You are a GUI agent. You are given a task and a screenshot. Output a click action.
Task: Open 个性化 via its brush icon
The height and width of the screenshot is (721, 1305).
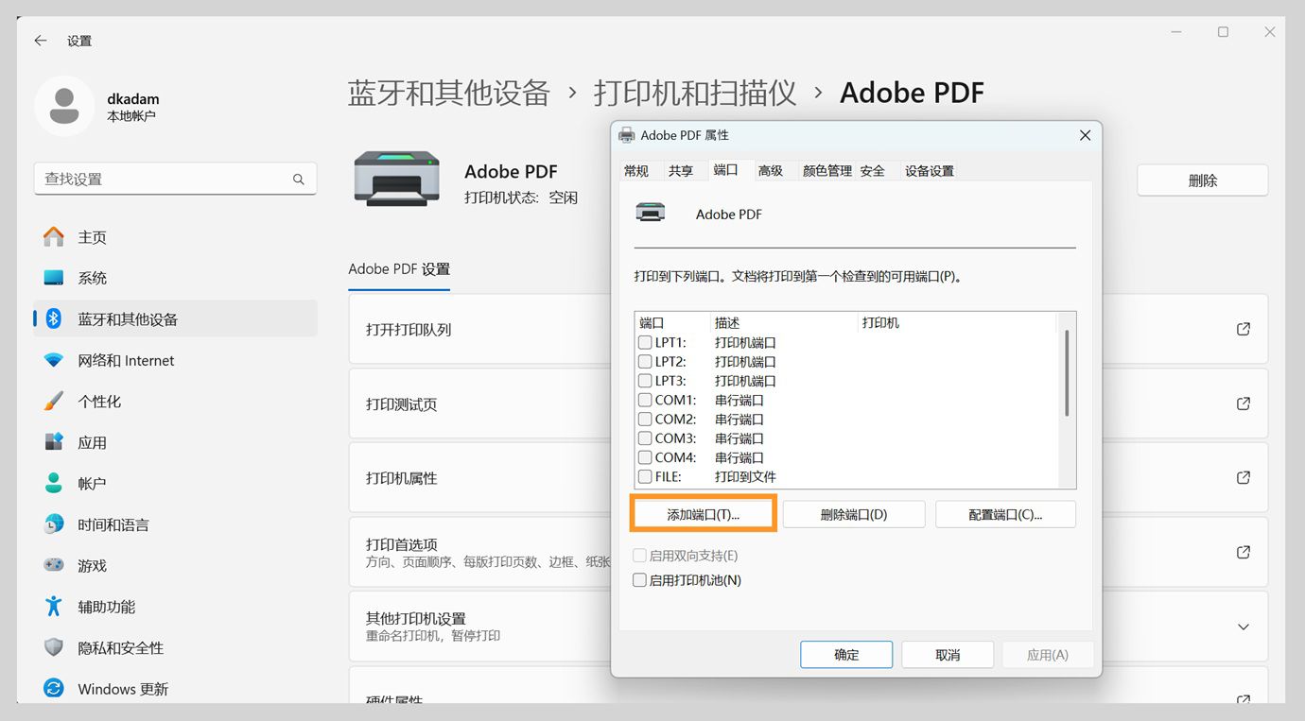click(x=53, y=401)
